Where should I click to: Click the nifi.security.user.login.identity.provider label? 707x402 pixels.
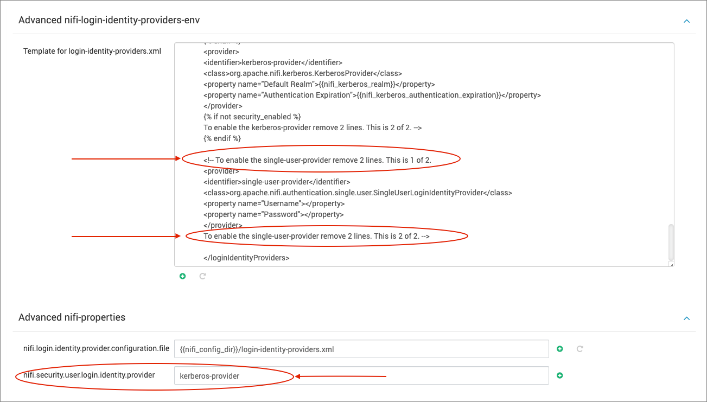click(89, 375)
